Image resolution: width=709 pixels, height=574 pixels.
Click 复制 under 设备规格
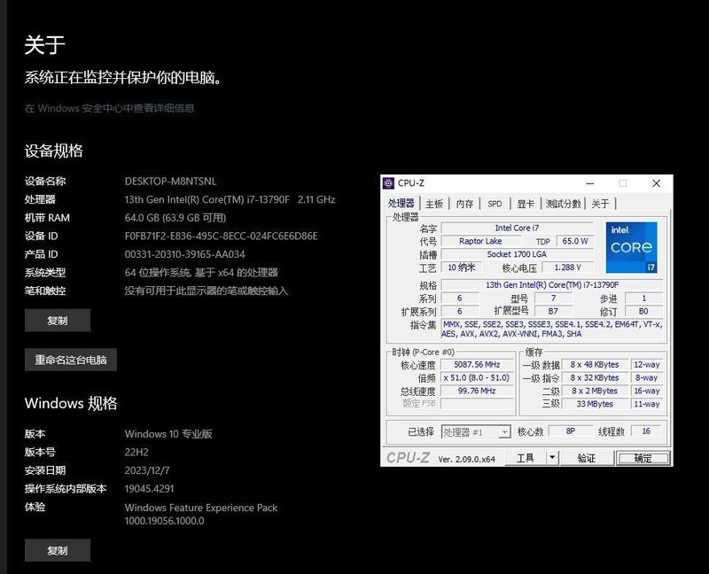pos(57,320)
